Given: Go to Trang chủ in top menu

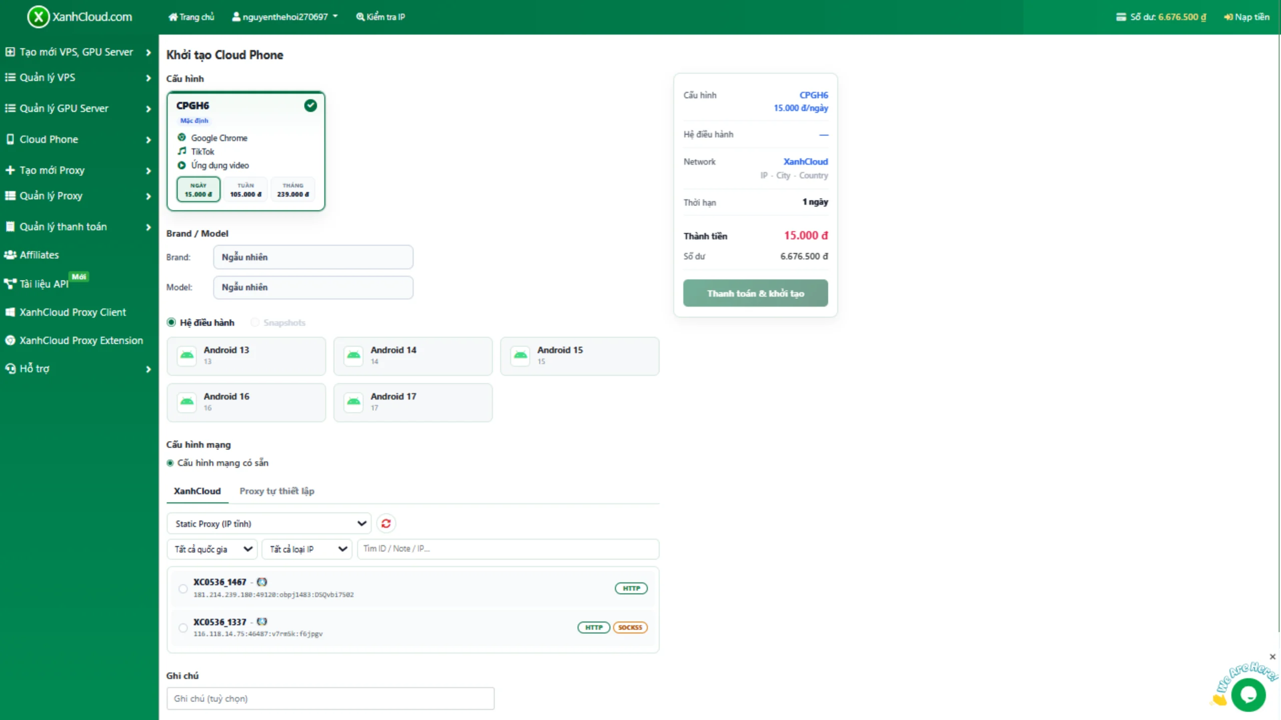Looking at the screenshot, I should (x=191, y=17).
